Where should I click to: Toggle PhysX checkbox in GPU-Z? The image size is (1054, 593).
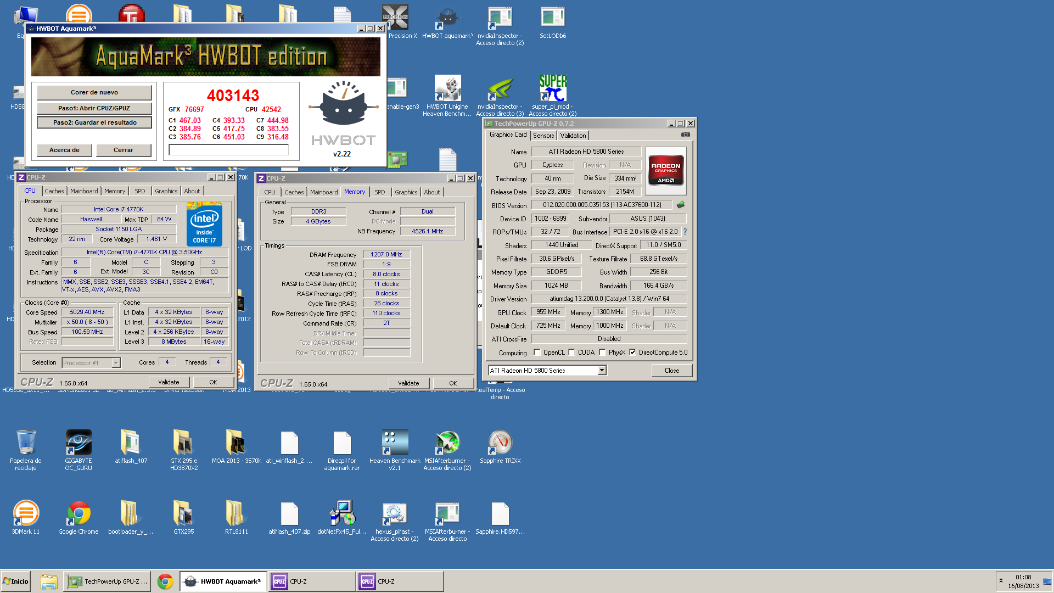tap(602, 353)
